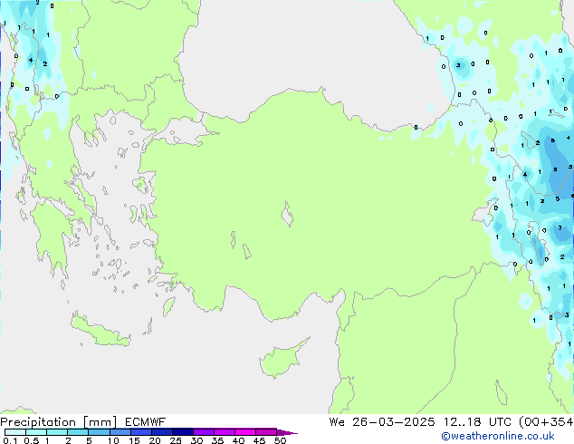Viewport: 574px width, 444px height.
Task: Click the '(00+354' forecast offset text
Action: point(545,422)
